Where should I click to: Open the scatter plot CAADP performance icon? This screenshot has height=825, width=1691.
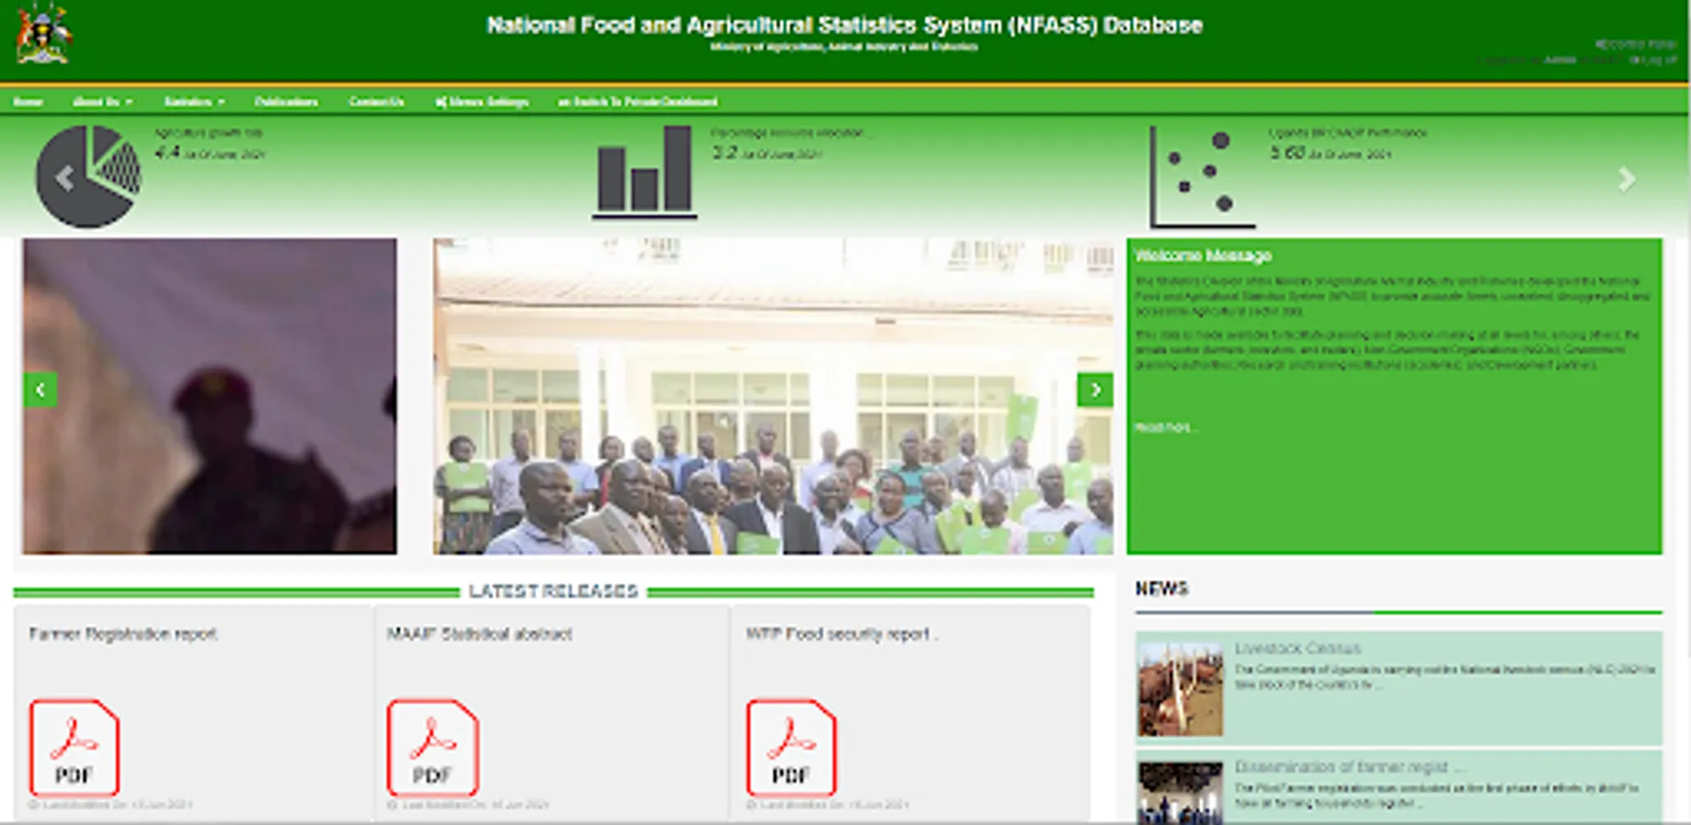pyautogui.click(x=1202, y=177)
